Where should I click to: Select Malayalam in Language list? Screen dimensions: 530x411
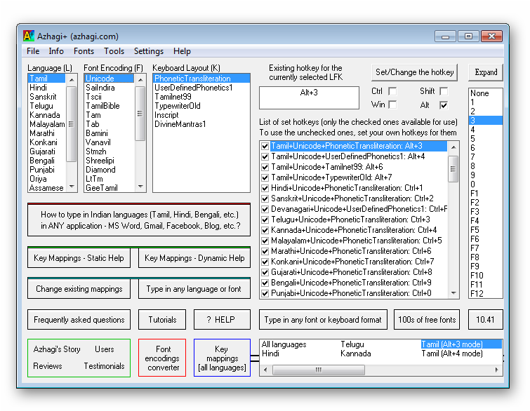pyautogui.click(x=47, y=124)
